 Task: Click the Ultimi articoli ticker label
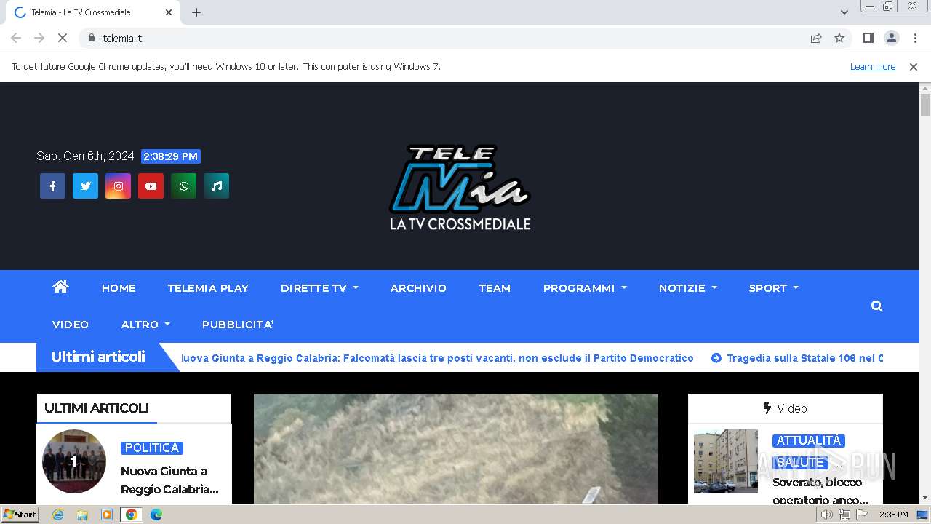tap(98, 357)
